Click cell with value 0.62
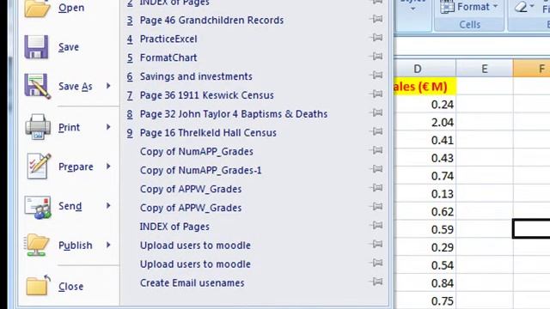 click(x=425, y=212)
